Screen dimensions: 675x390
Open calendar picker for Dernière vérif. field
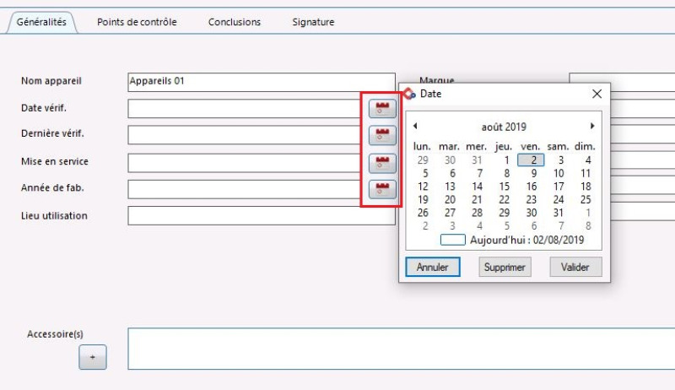click(x=382, y=135)
